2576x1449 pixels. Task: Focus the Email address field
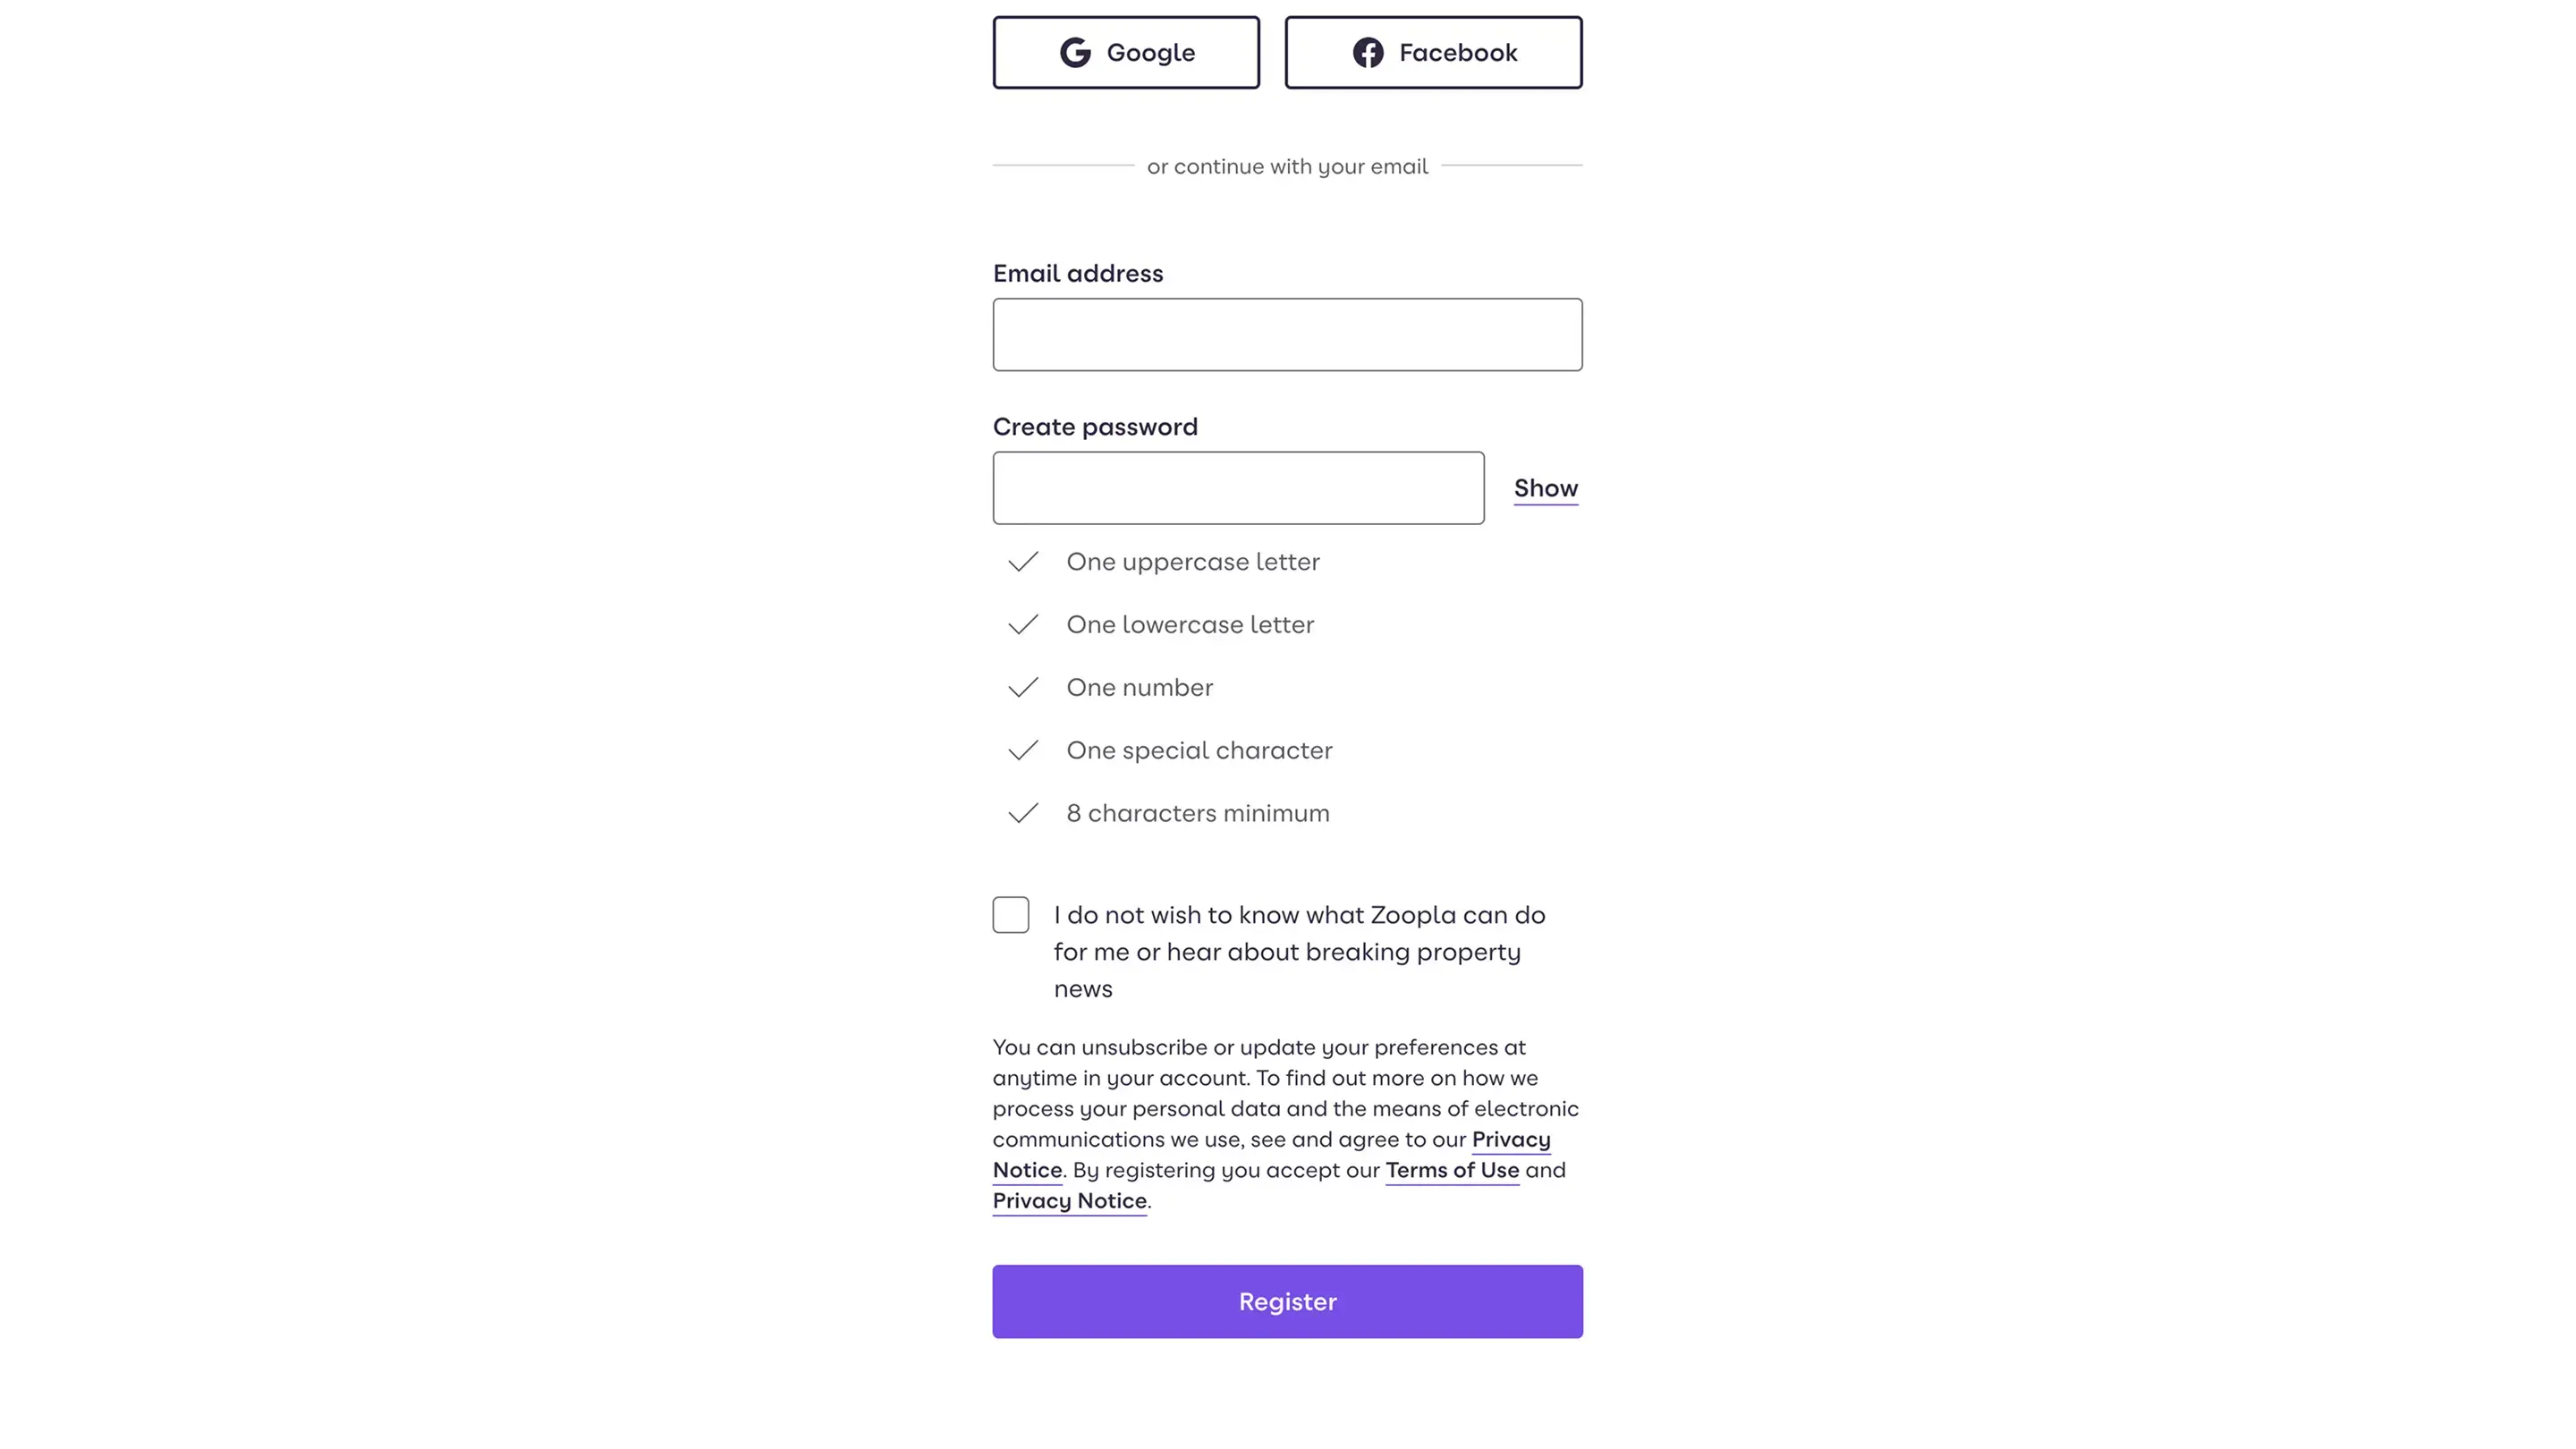1287,335
